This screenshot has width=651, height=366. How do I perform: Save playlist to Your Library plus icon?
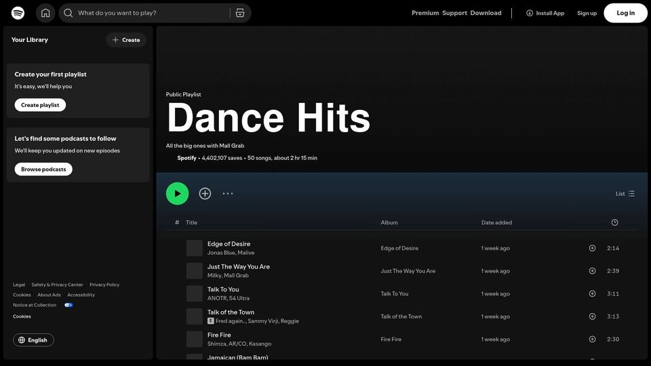click(x=205, y=193)
